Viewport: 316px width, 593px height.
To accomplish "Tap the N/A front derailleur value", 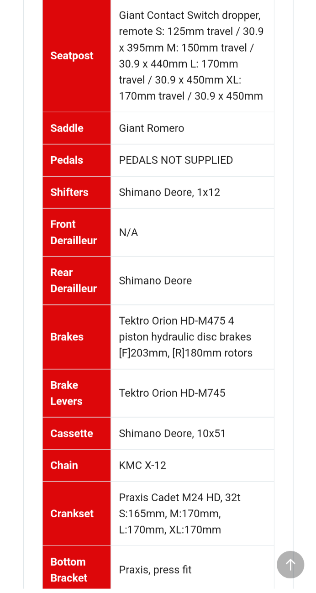I will 128,232.
